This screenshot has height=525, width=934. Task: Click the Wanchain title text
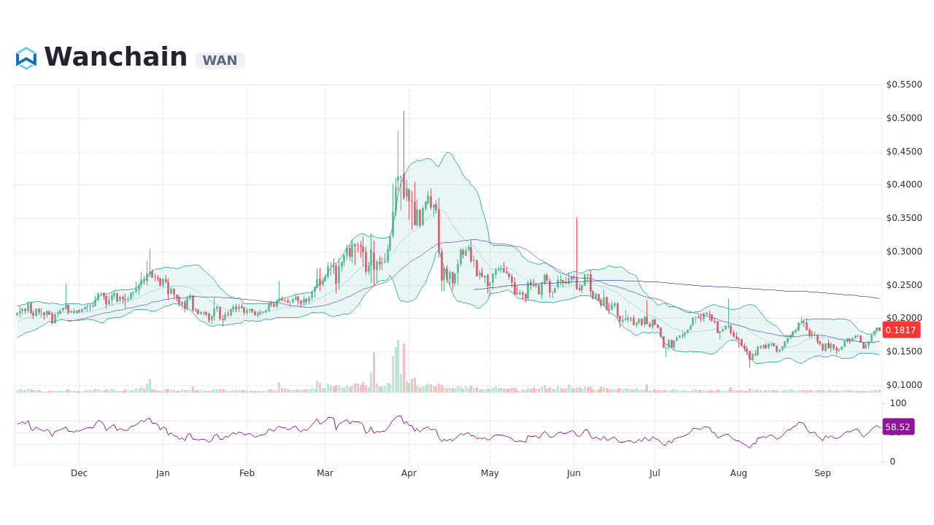tap(115, 57)
